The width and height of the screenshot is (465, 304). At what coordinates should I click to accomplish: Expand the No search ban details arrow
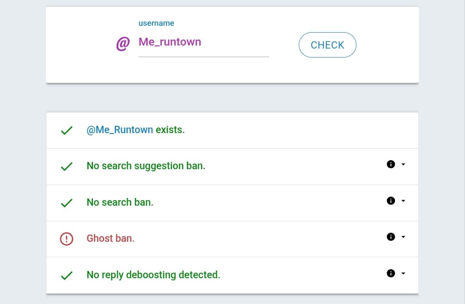[403, 201]
